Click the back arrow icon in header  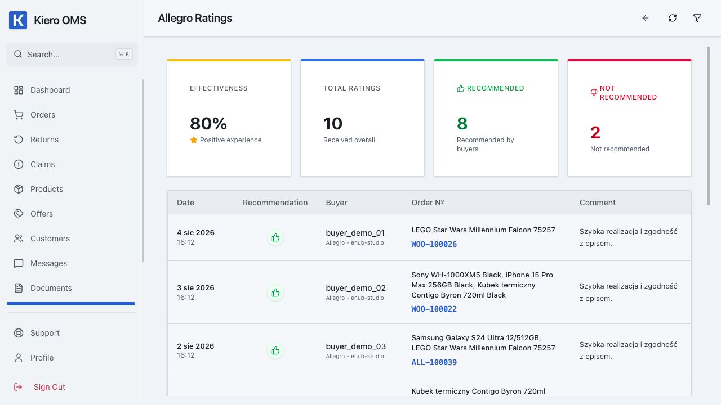[x=646, y=18]
